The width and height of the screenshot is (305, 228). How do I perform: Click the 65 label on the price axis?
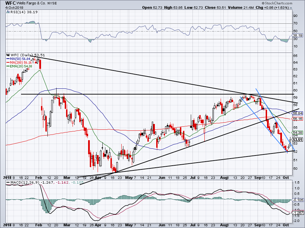[x=295, y=56]
